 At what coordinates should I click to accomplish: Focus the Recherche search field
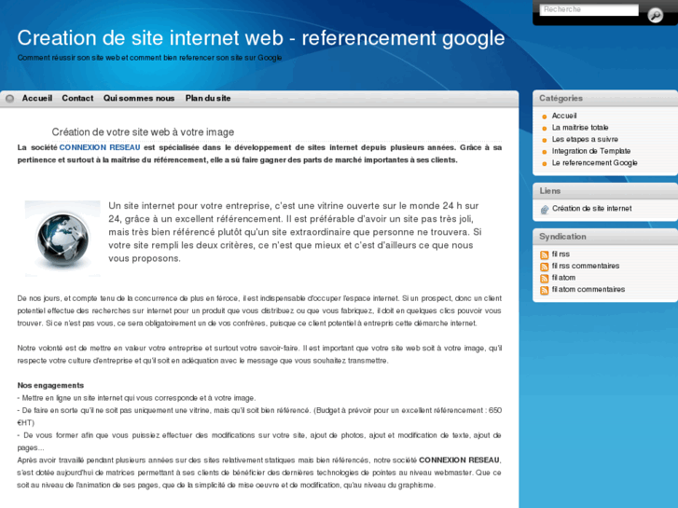(588, 9)
